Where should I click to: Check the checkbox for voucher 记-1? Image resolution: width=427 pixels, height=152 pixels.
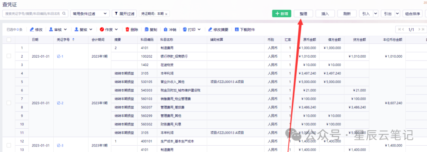(9, 56)
